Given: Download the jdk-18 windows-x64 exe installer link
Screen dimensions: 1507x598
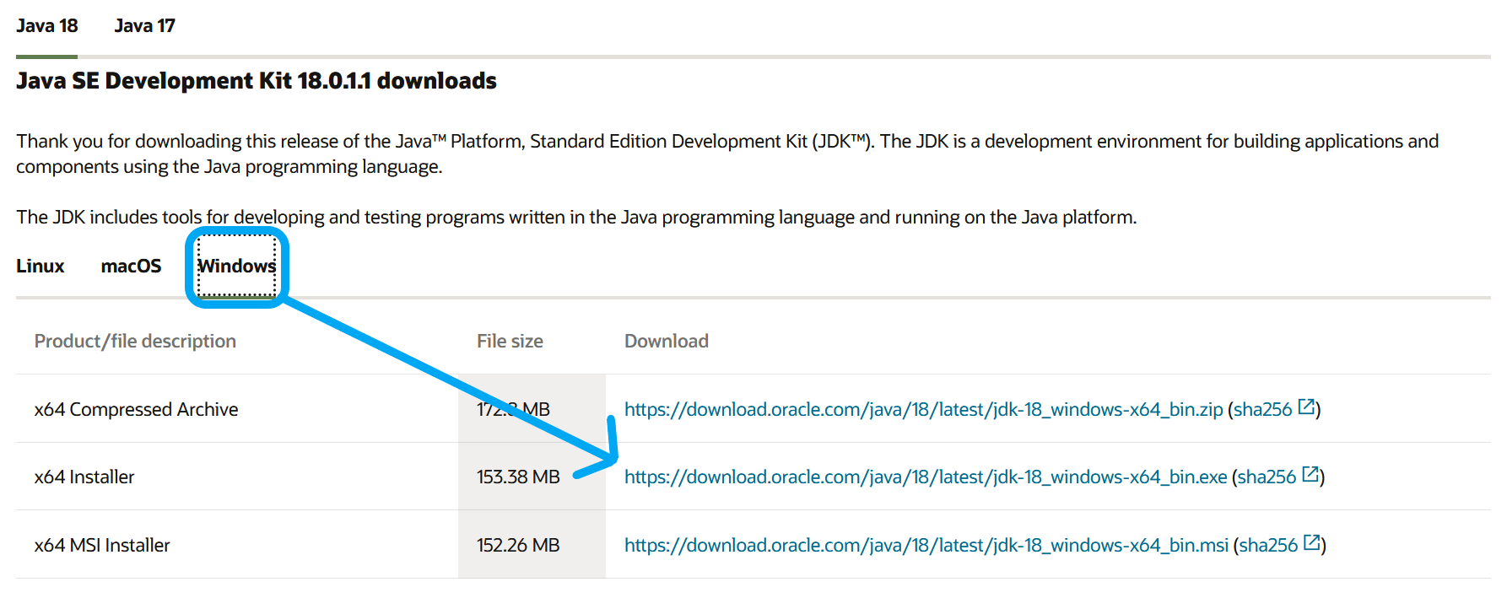Looking at the screenshot, I should coord(925,477).
